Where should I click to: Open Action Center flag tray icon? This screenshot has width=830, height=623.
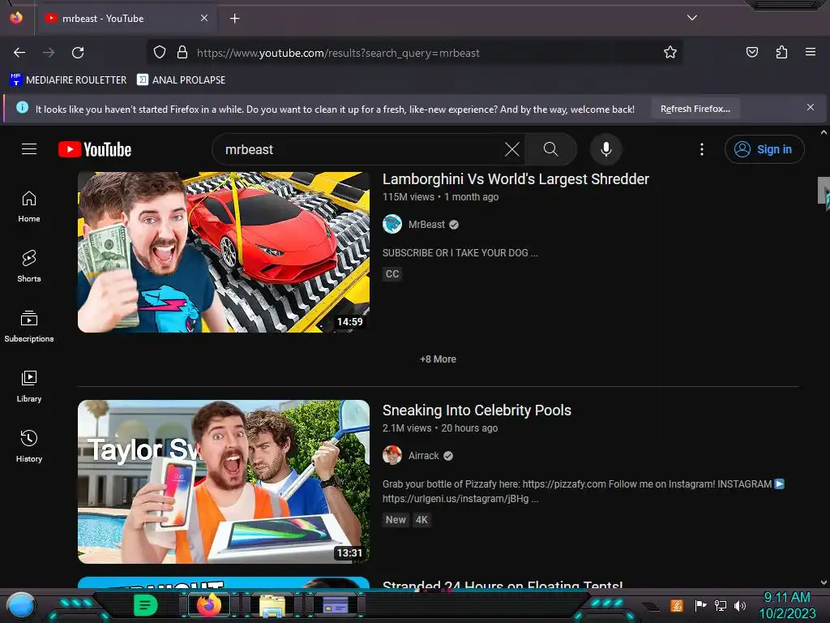[700, 605]
